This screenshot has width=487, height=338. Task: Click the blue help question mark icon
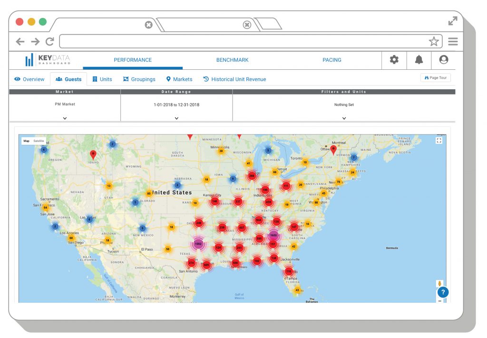(x=443, y=292)
